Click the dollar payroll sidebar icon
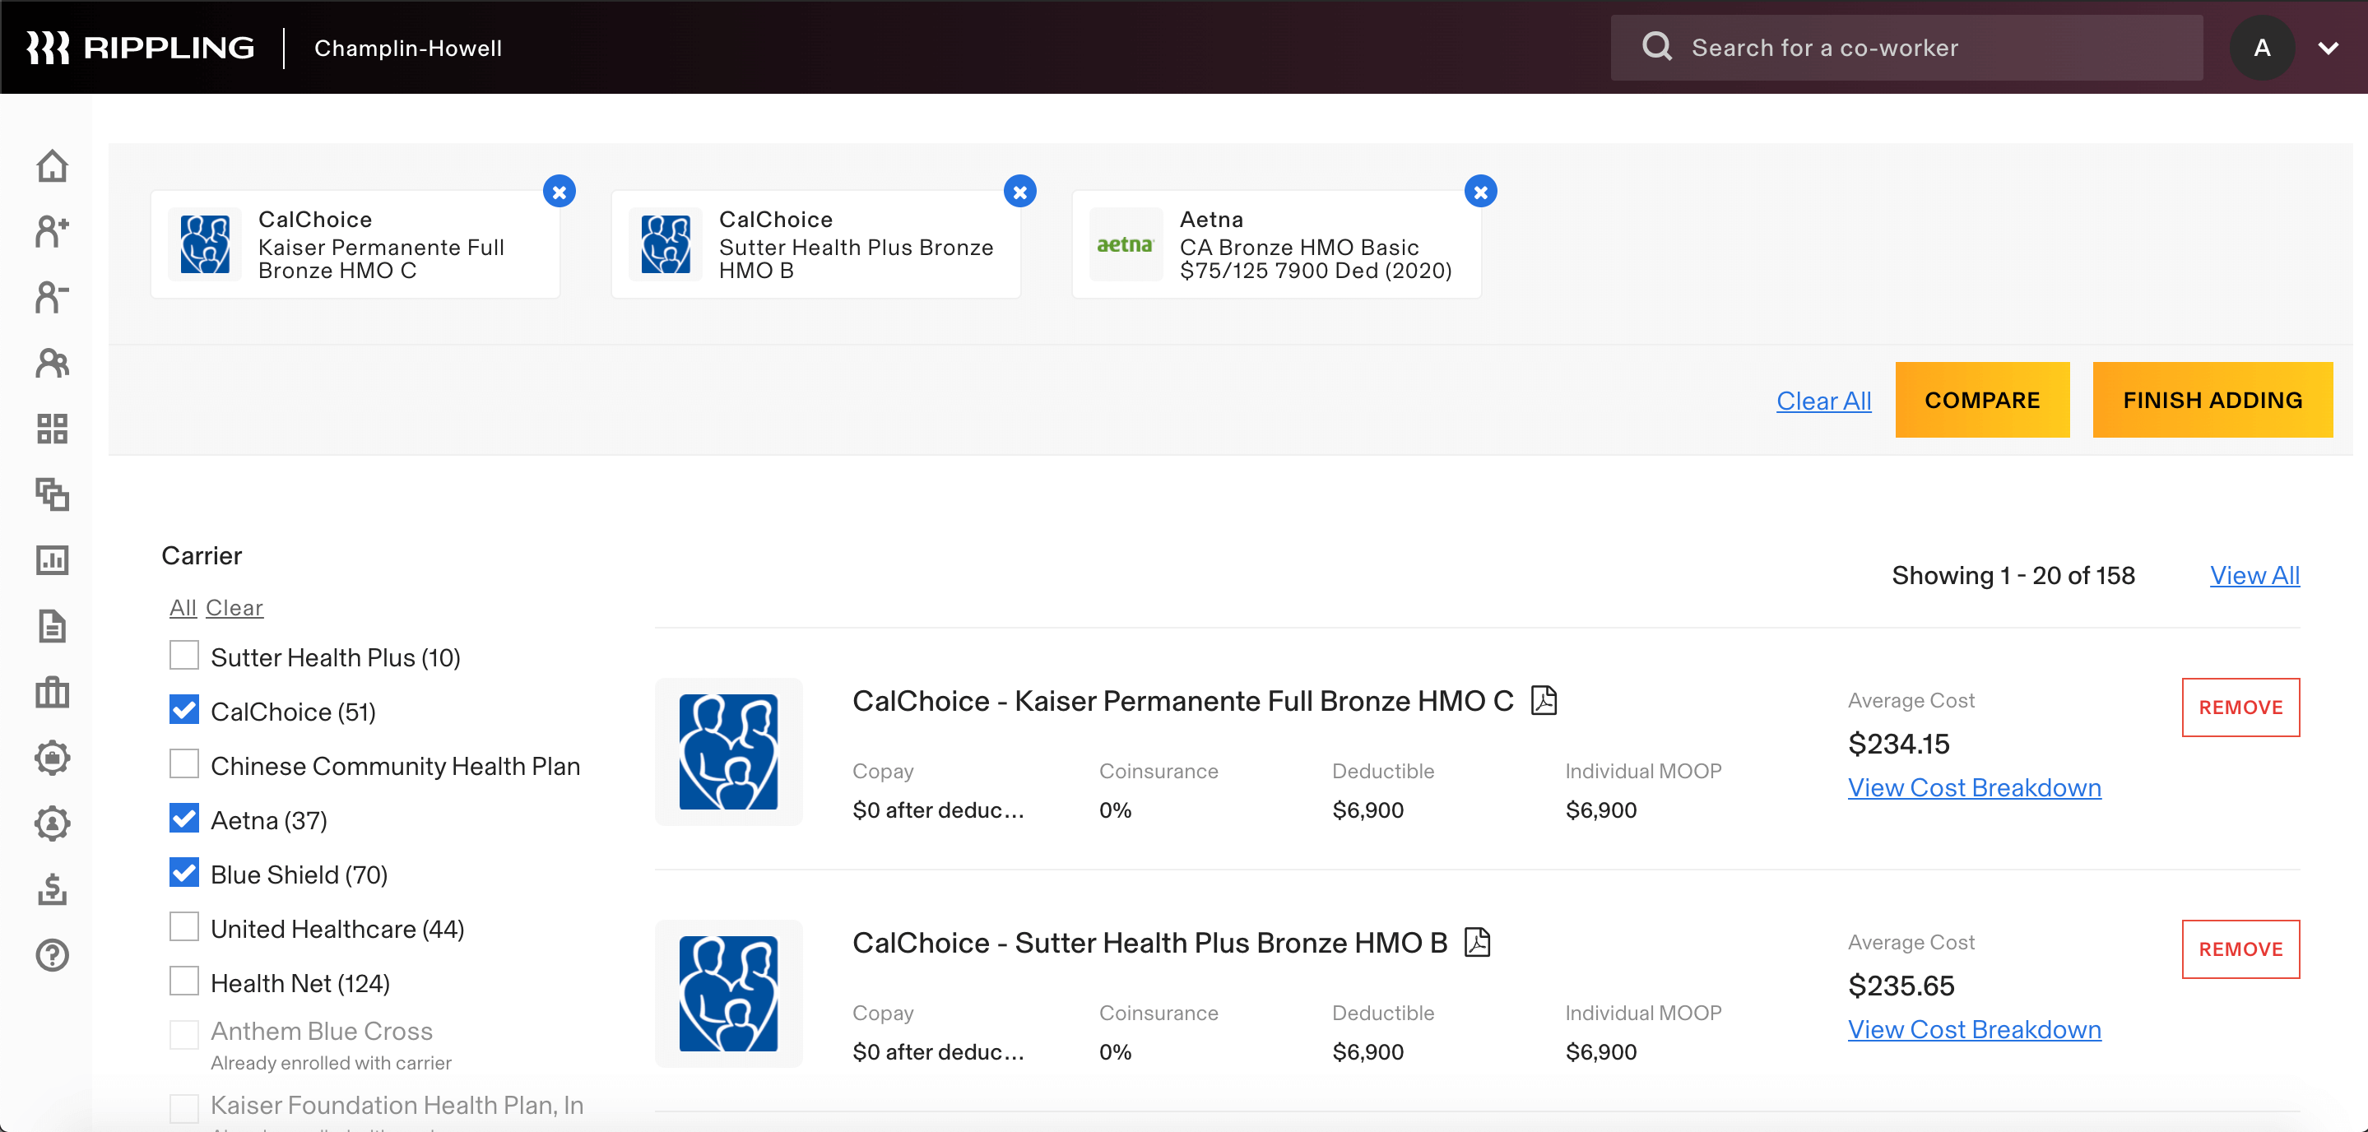 tap(53, 888)
